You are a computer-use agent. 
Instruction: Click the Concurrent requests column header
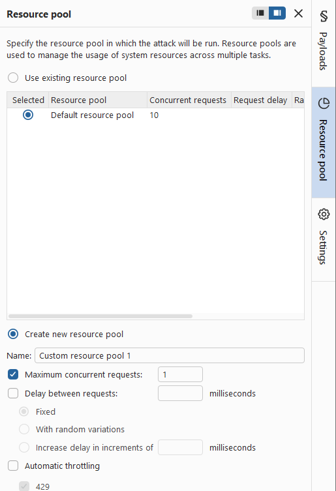point(189,100)
